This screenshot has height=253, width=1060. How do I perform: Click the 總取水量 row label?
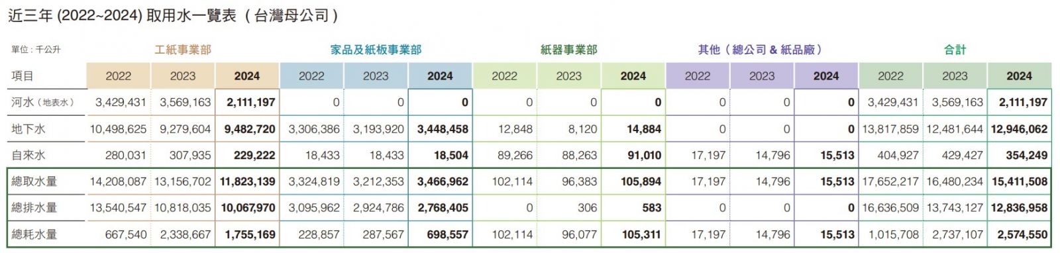coord(34,181)
